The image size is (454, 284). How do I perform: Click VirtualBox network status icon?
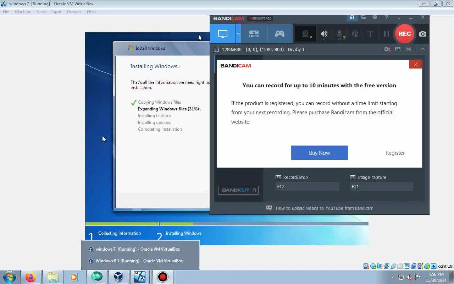click(x=386, y=266)
